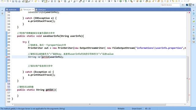
Task: Click the red problem indicator atop the overview ruler
Action: (x=189, y=13)
